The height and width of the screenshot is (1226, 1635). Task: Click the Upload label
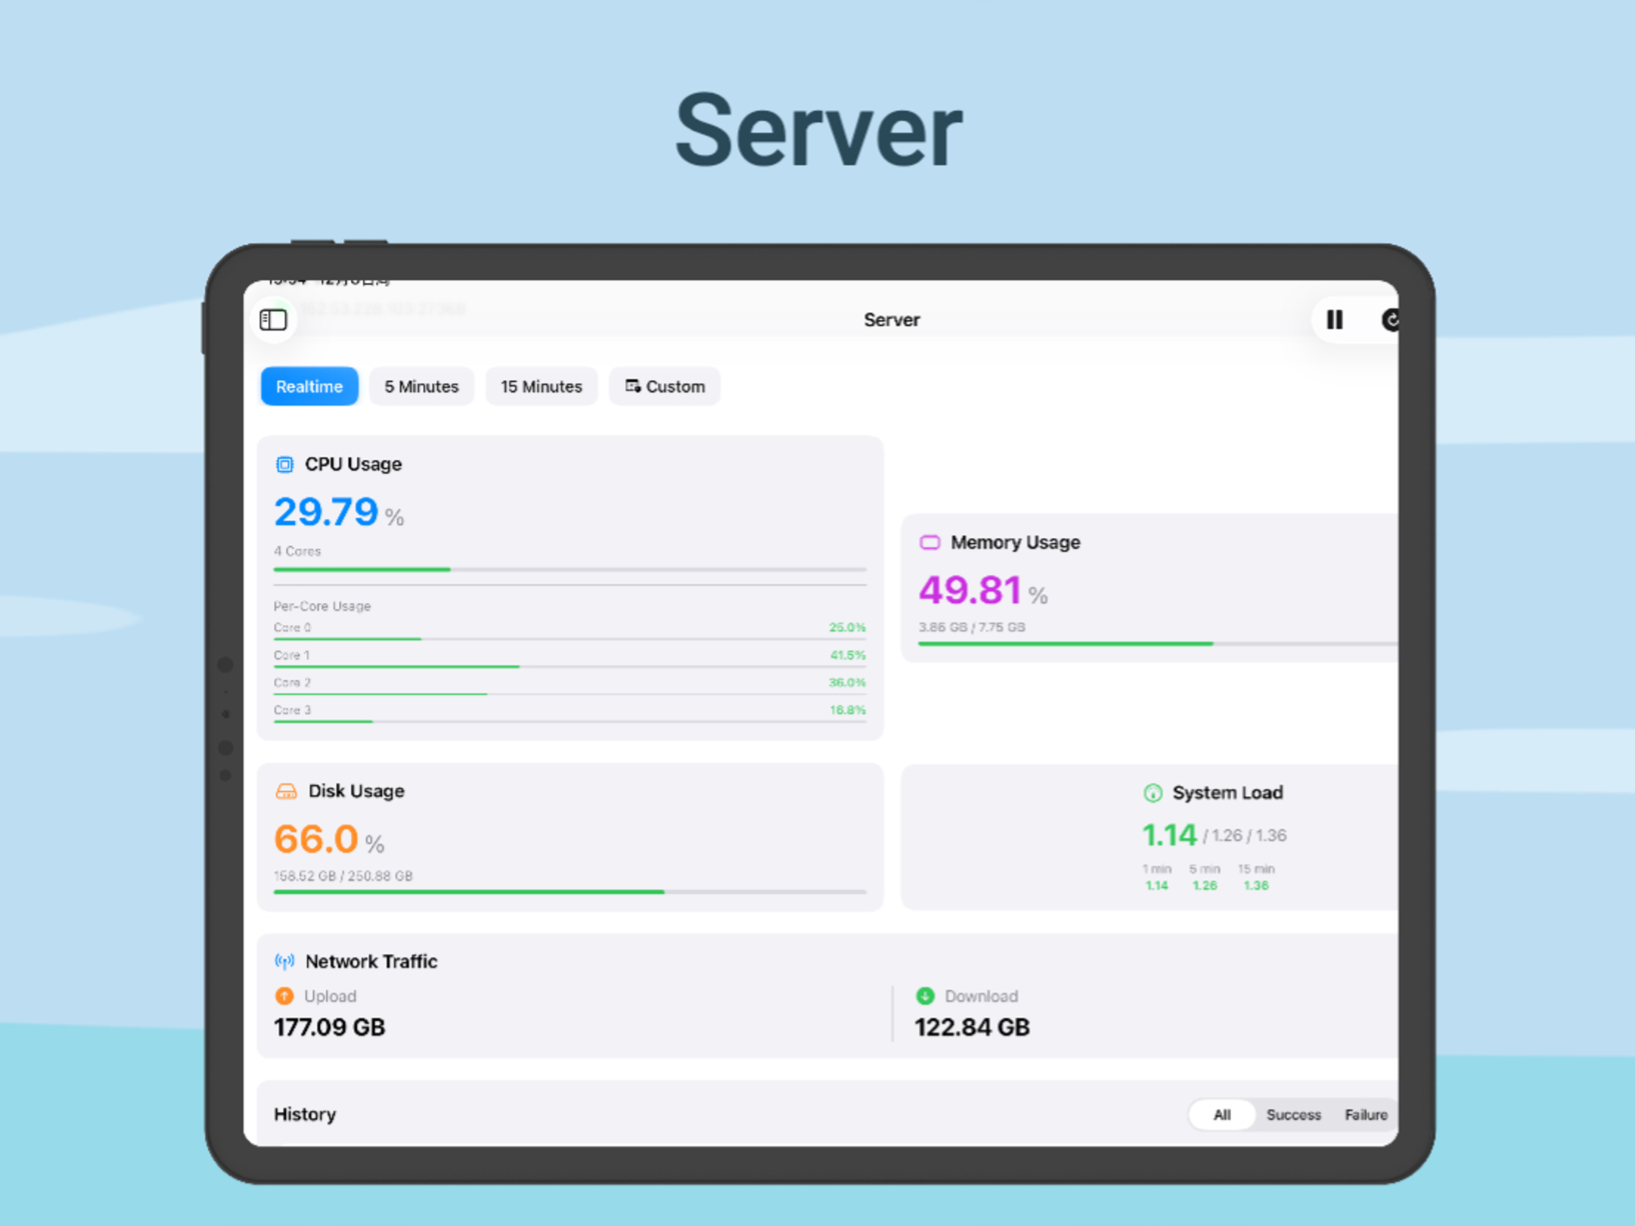click(330, 996)
